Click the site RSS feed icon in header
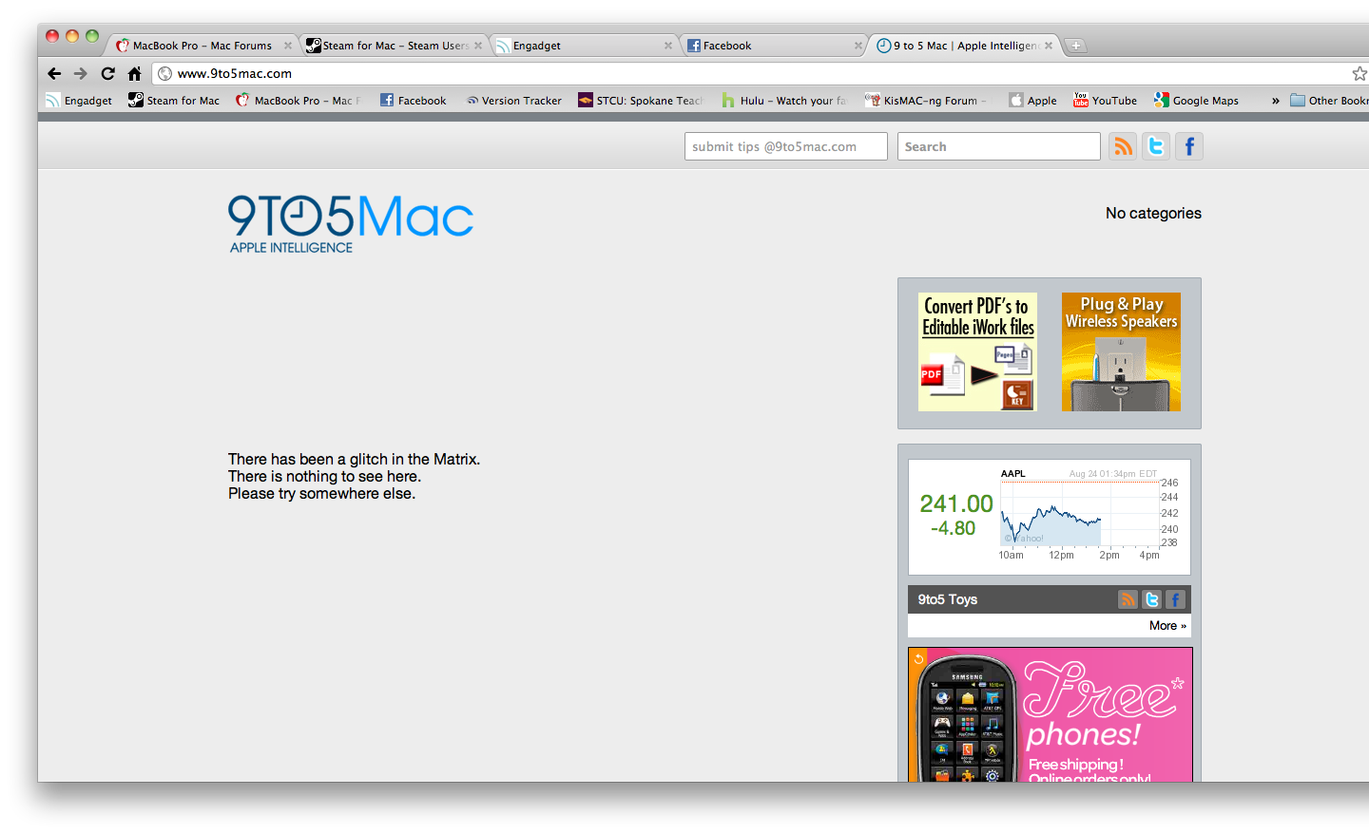 pos(1123,146)
